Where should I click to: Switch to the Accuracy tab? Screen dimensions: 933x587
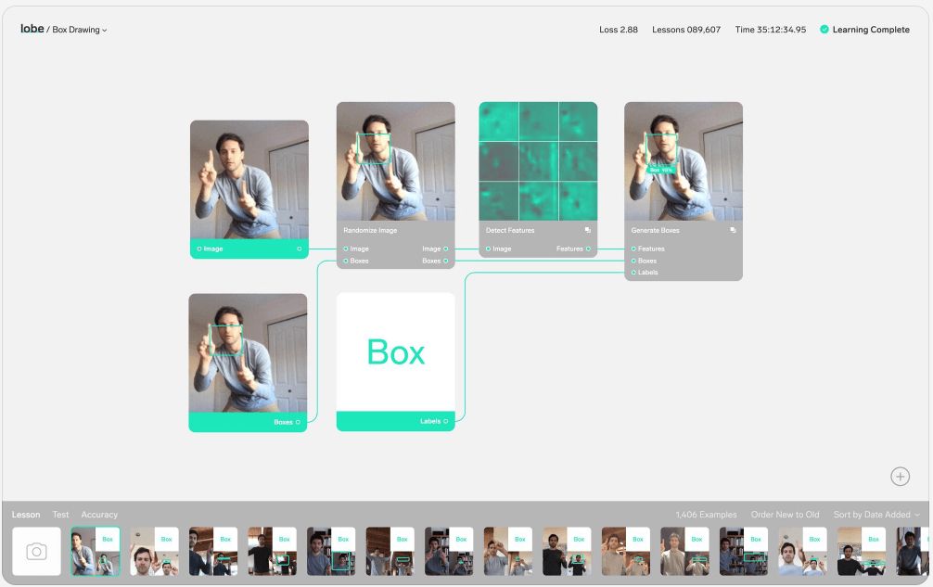click(99, 515)
